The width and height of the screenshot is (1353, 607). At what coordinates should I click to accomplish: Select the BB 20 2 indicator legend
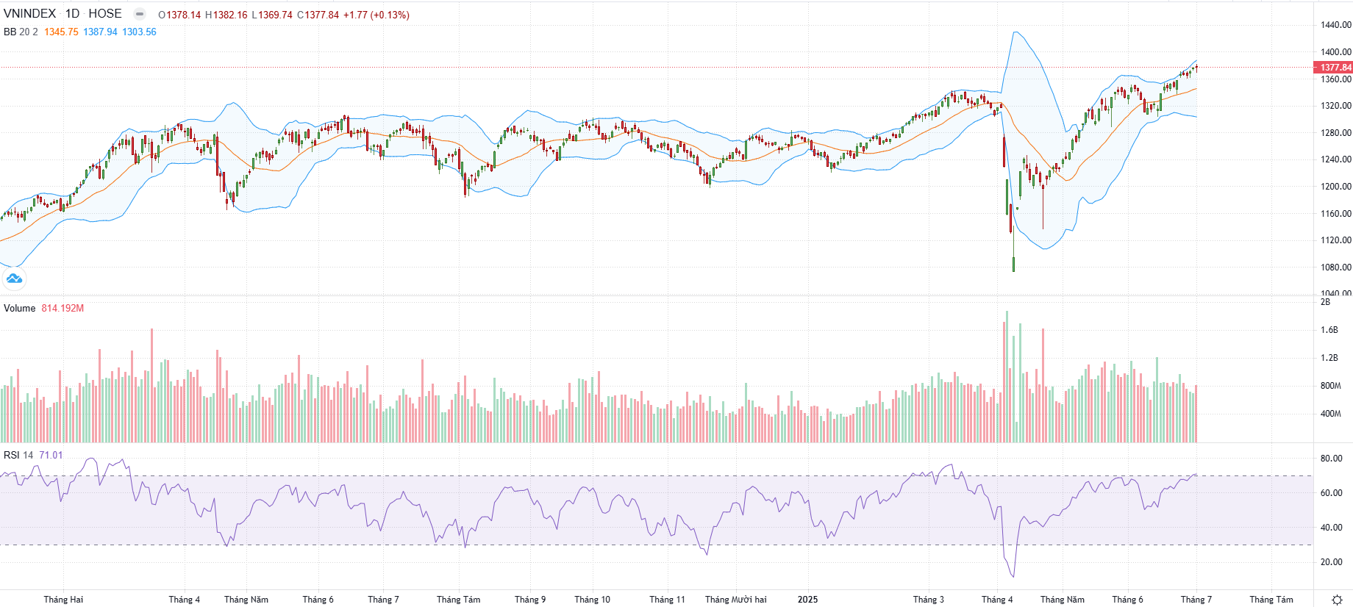(21, 32)
